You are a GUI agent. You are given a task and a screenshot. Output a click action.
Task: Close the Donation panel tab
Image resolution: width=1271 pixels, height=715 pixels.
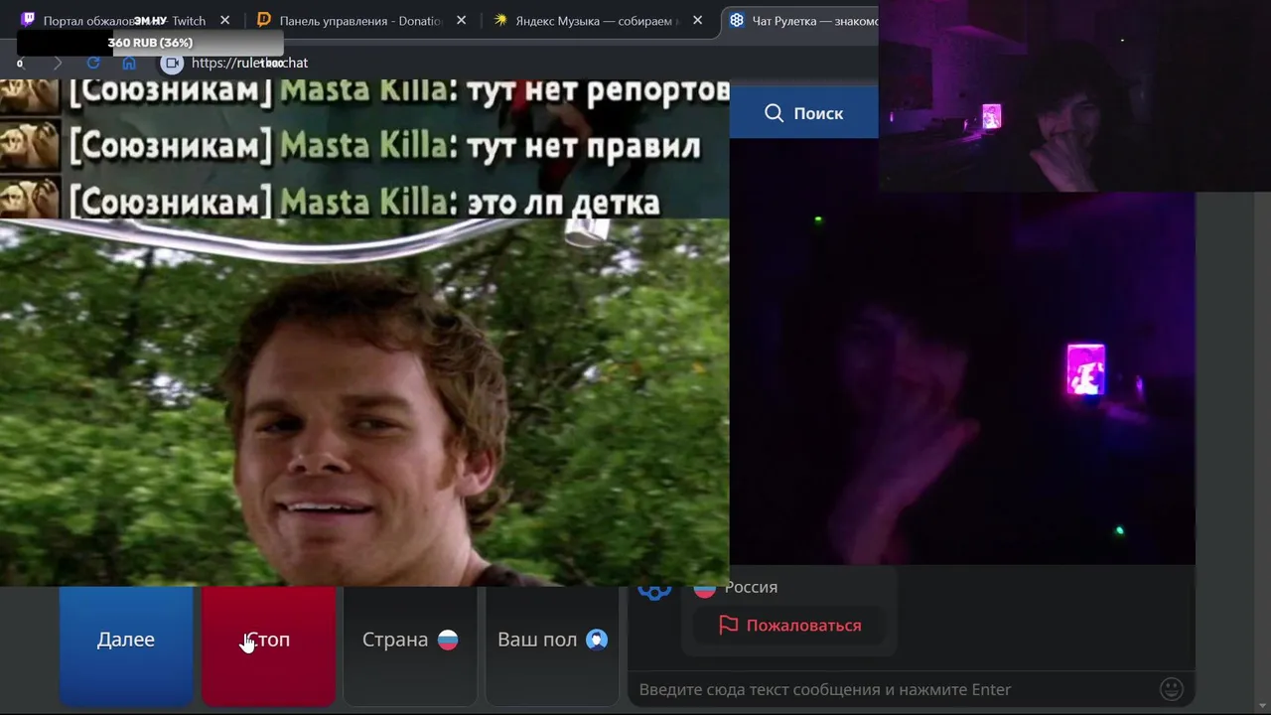click(x=462, y=20)
